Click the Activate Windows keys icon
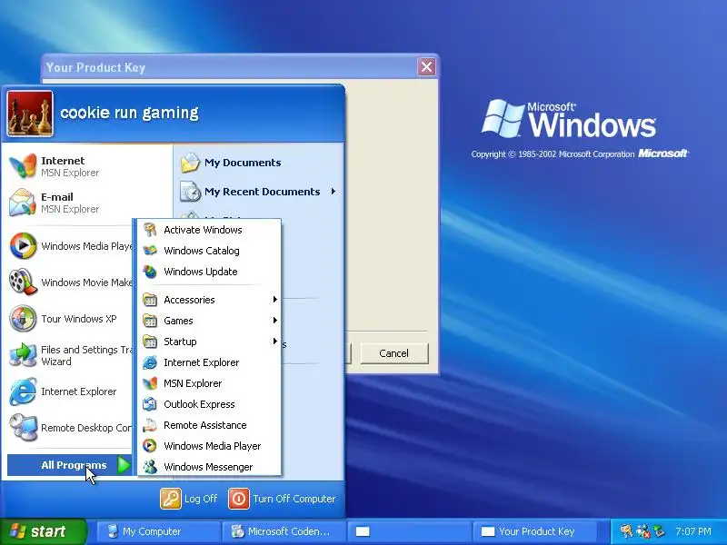Screen dimensions: 727x545 coord(150,230)
